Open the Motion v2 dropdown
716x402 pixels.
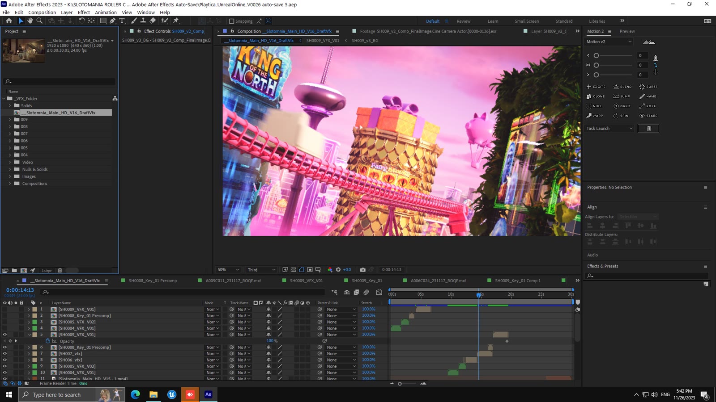609,42
